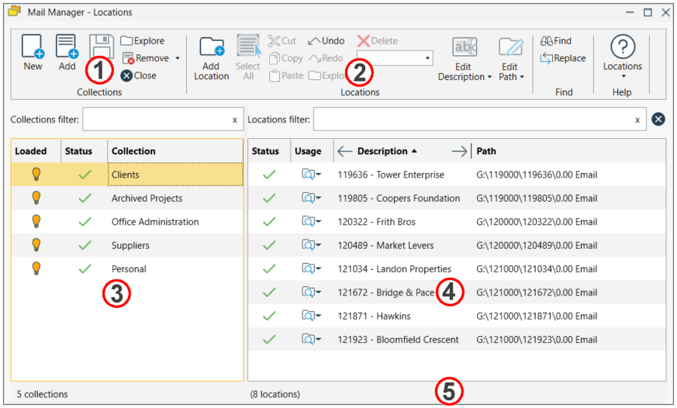Select the Archived Projects collection
Screen dimensions: 677x408
(147, 199)
